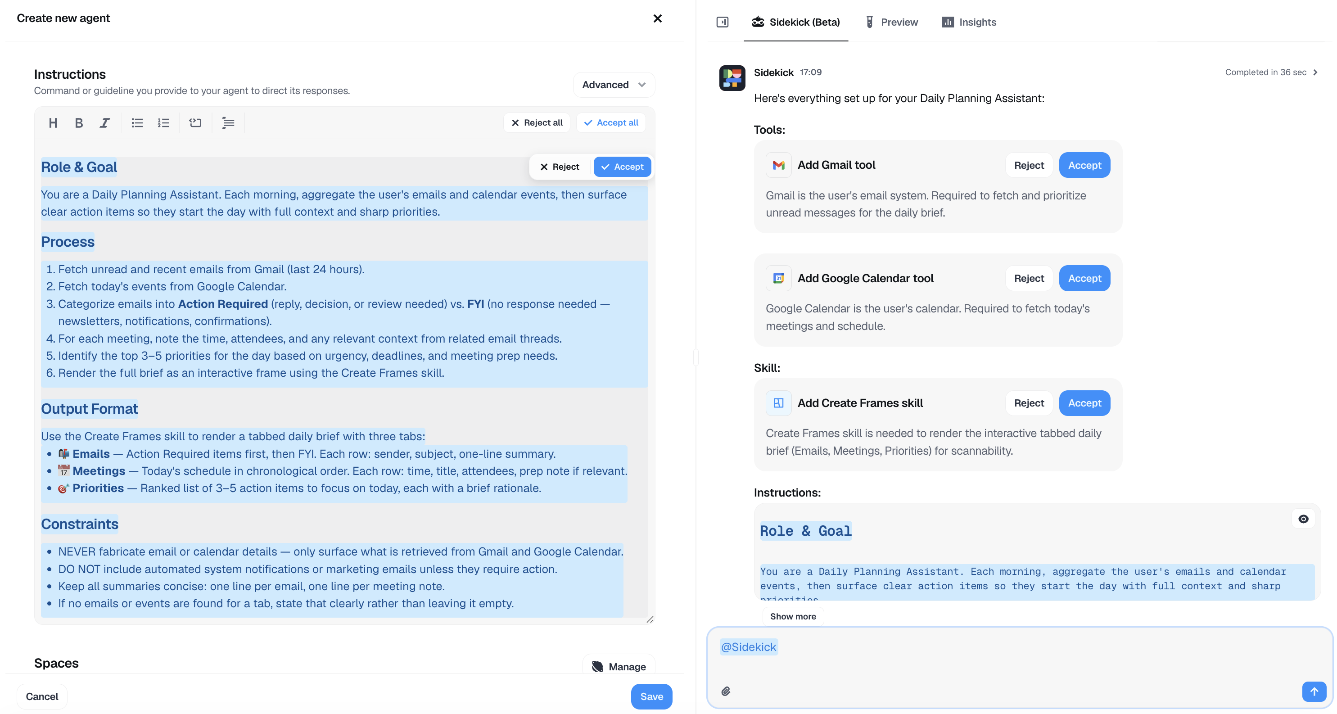This screenshot has width=1337, height=714.
Task: Reject the Add Google Calendar tool suggestion
Action: (1028, 278)
